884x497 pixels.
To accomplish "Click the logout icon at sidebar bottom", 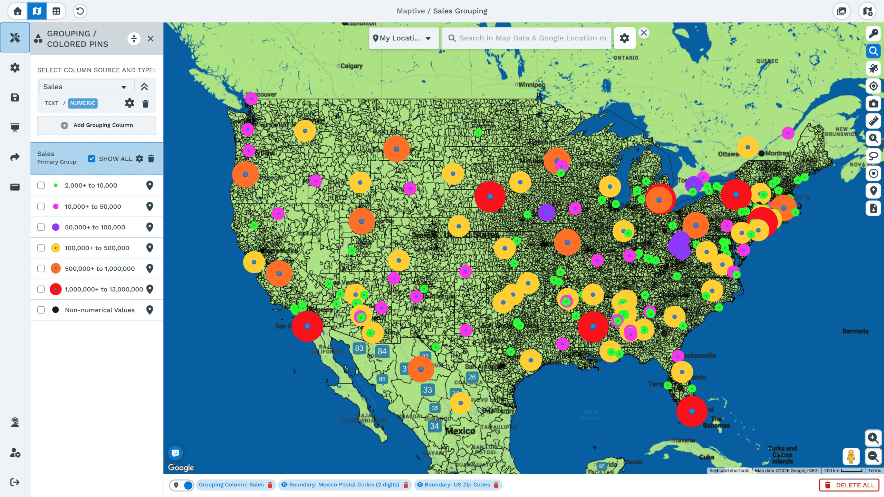I will pos(15,482).
